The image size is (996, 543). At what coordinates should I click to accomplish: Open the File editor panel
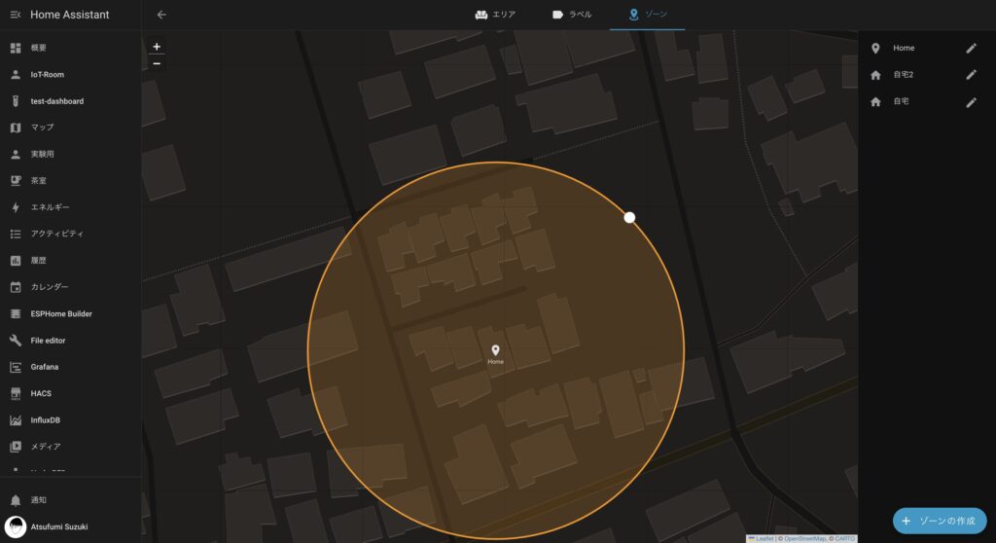point(48,341)
